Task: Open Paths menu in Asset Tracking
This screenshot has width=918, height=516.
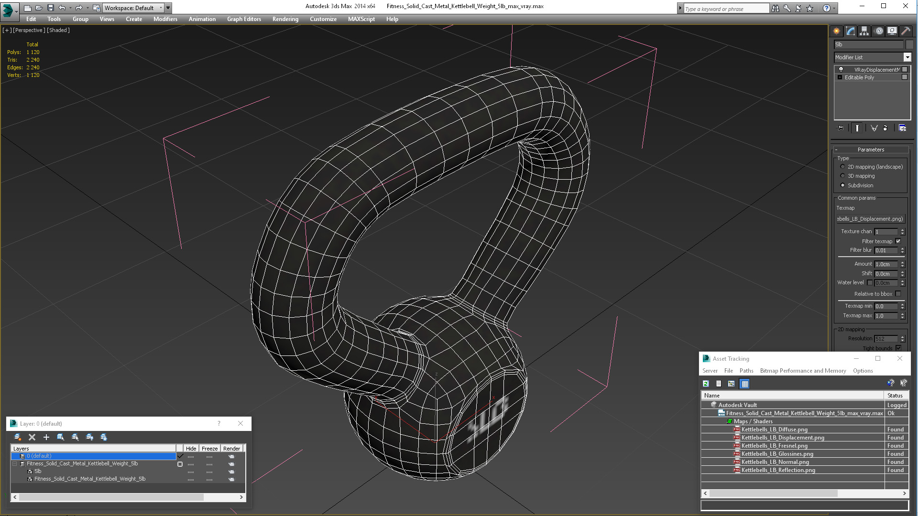Action: pos(746,371)
